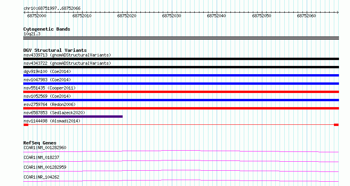Select the nsv551435 Cooper2011 red bar
The width and height of the screenshot is (350, 186).
(x=181, y=92)
